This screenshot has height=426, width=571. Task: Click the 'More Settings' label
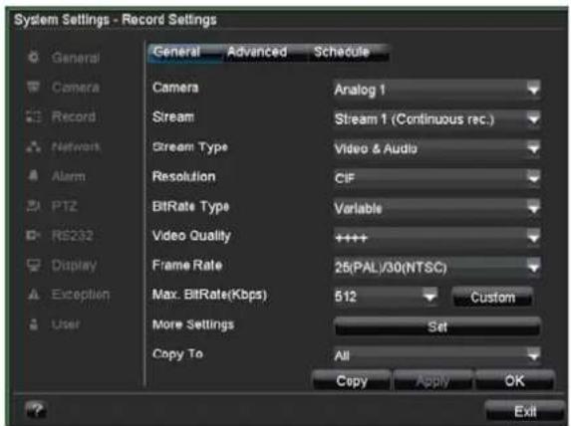pyautogui.click(x=193, y=324)
